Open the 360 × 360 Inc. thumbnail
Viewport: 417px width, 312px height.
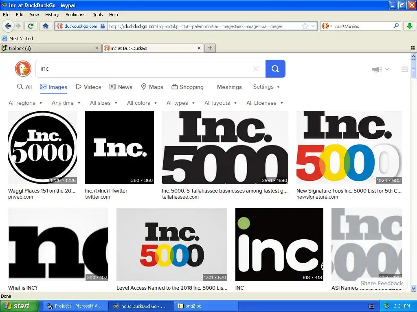click(x=119, y=147)
